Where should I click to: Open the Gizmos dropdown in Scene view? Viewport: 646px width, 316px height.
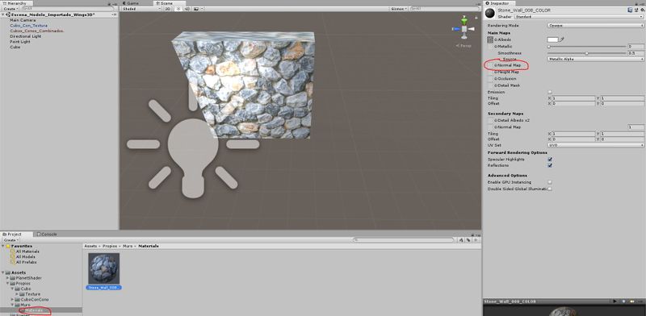pyautogui.click(x=398, y=9)
